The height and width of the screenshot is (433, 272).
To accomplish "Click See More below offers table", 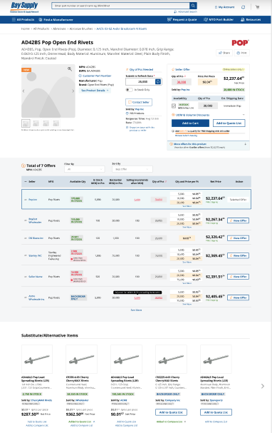I will [x=136, y=310].
